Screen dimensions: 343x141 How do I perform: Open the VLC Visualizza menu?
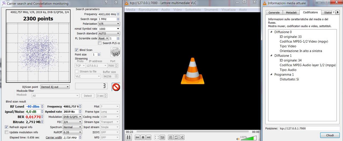[228, 10]
